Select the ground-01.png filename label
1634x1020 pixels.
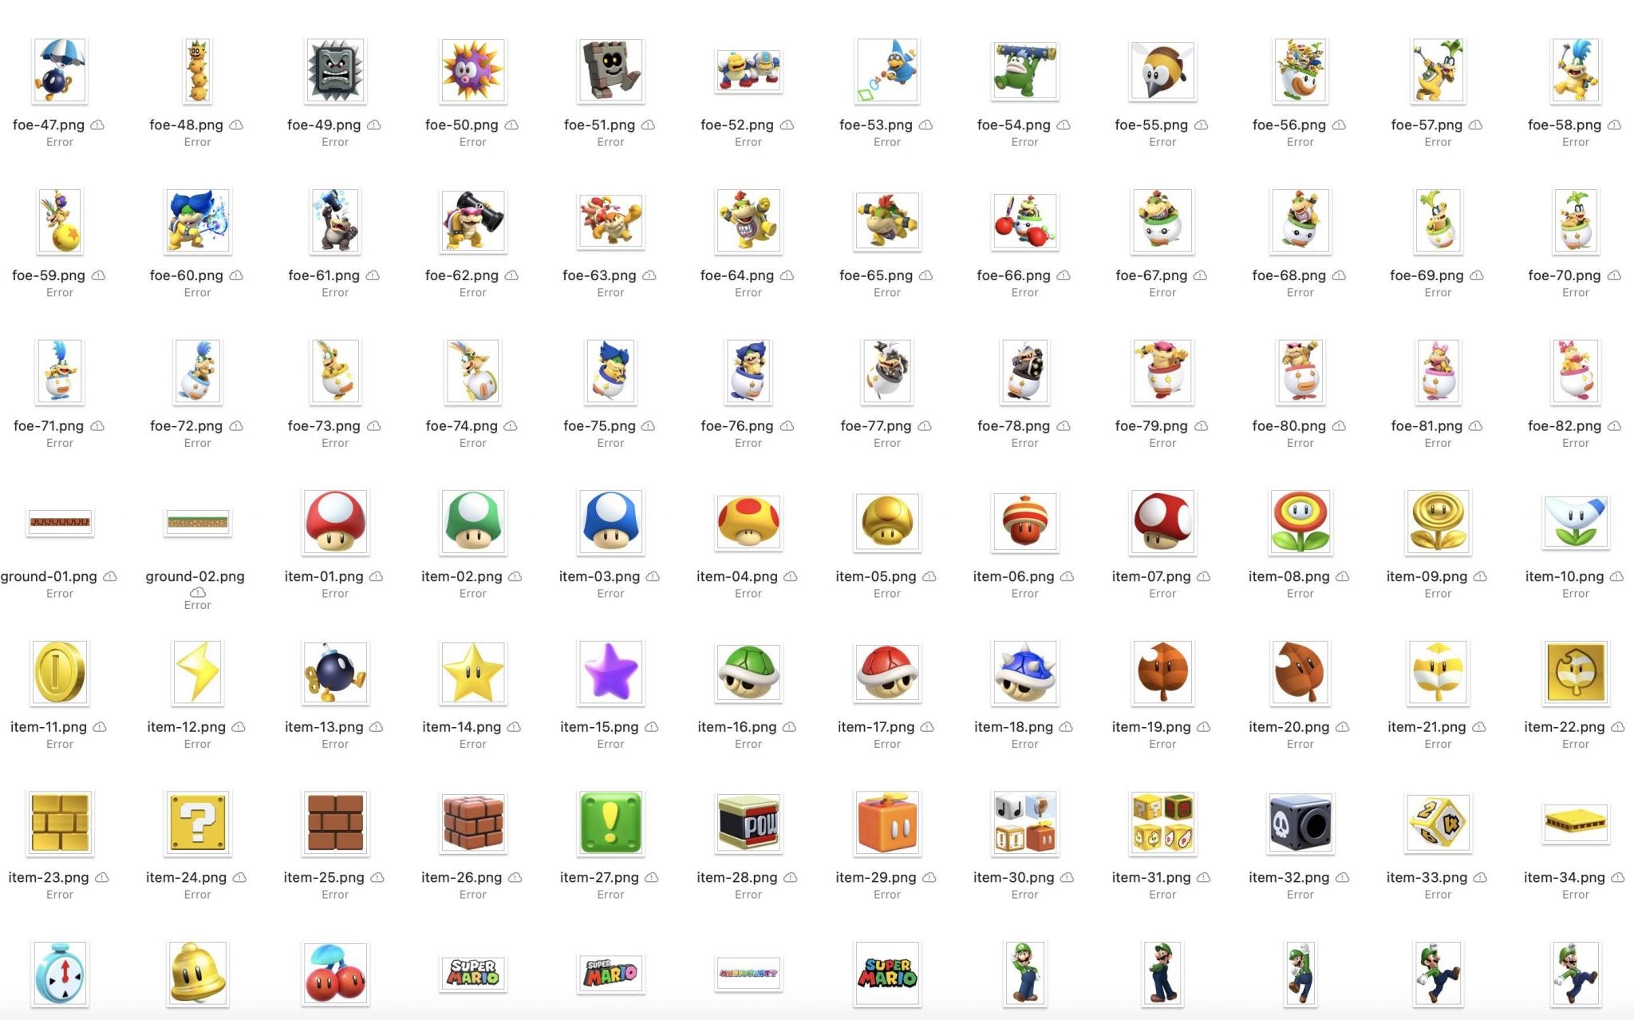coord(49,575)
